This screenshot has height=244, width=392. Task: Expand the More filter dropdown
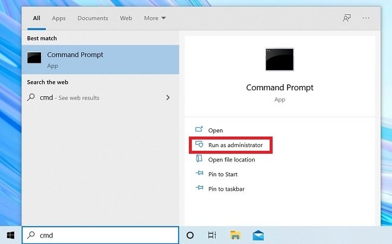[155, 18]
